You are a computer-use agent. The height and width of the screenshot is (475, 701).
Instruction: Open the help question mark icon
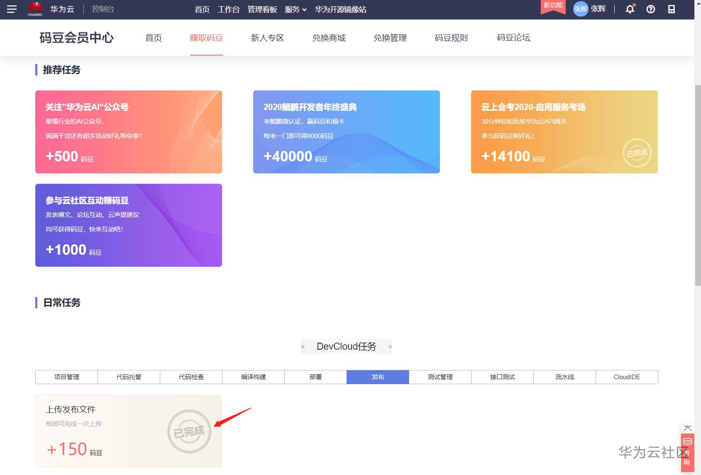(x=651, y=9)
